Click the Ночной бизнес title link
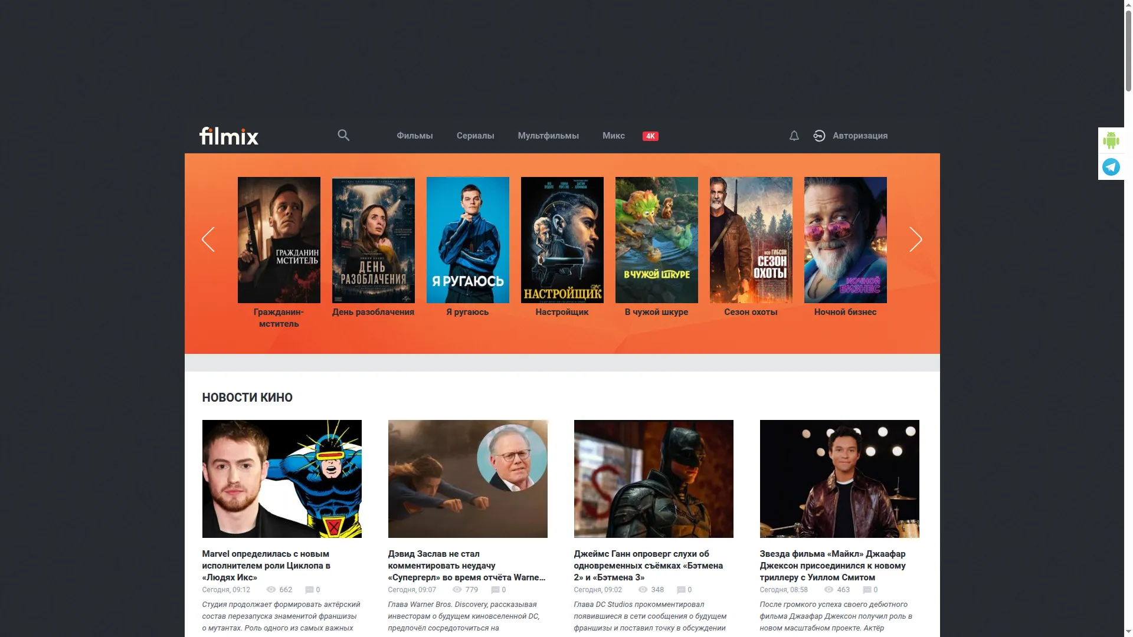1133x637 pixels. click(x=846, y=312)
